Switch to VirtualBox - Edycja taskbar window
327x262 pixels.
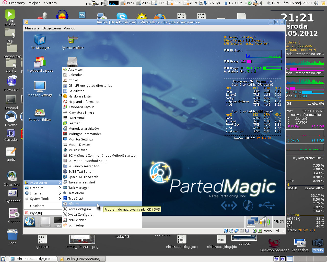33,259
